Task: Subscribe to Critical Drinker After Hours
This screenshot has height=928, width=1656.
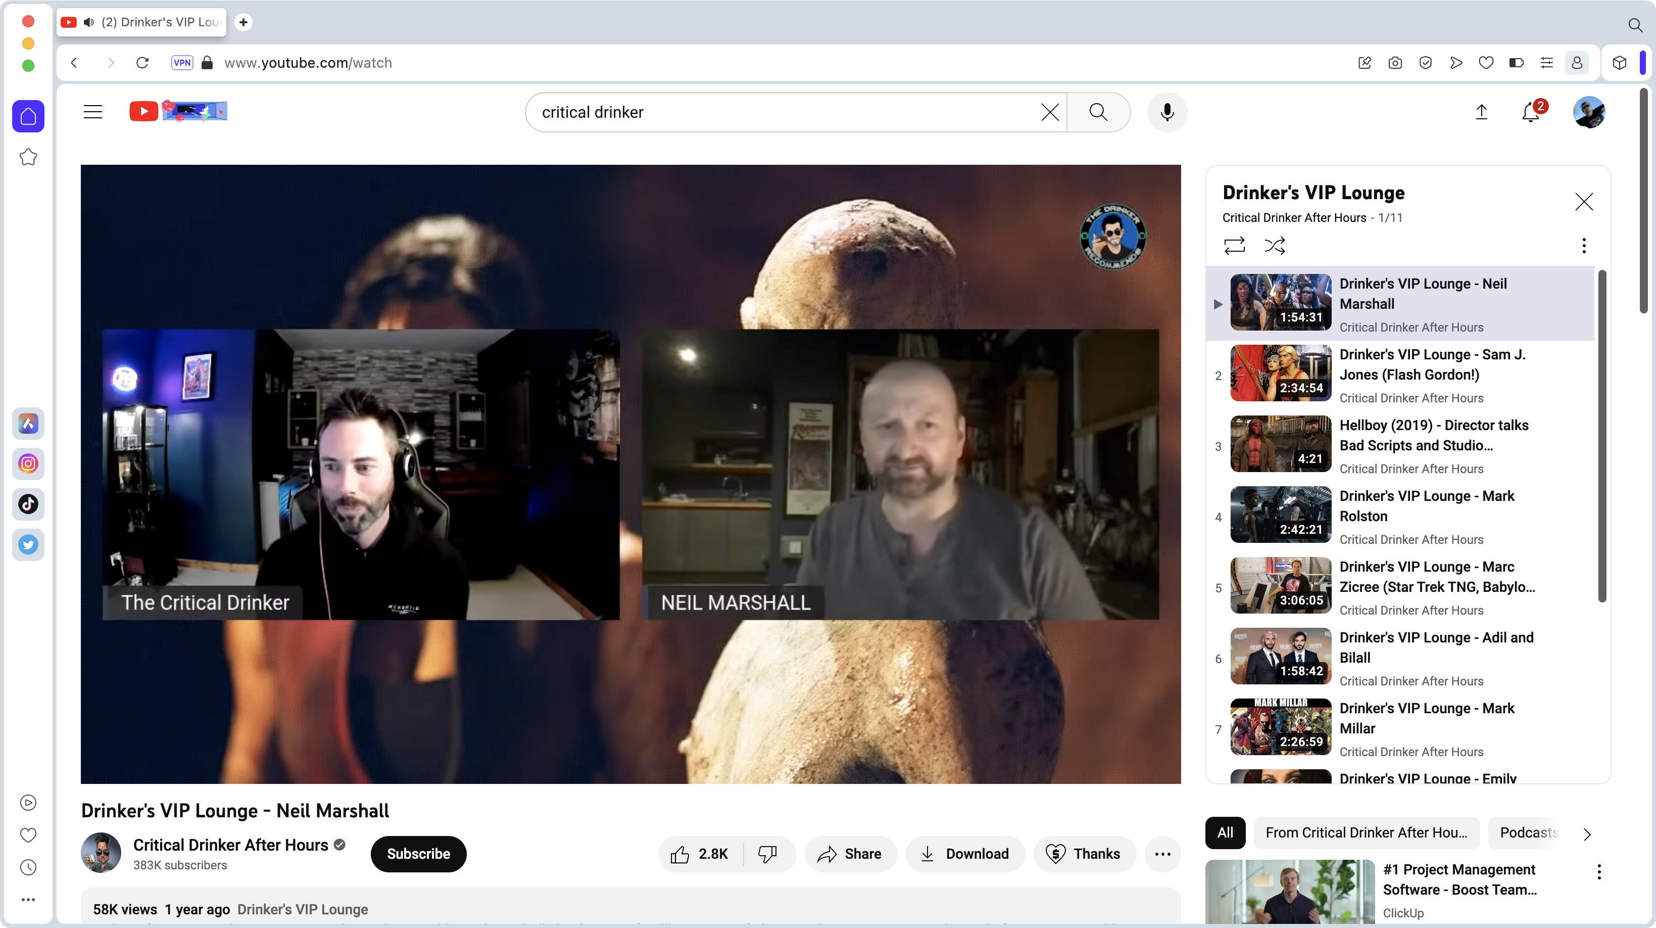Action: tap(418, 854)
